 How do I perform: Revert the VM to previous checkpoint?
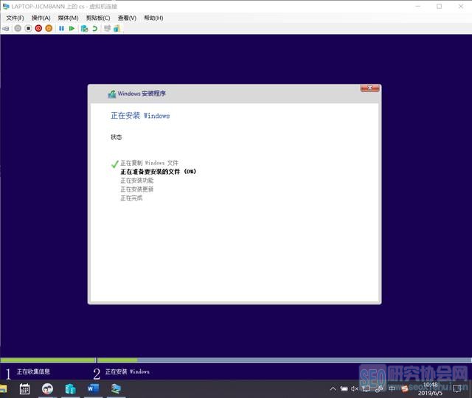pos(95,29)
